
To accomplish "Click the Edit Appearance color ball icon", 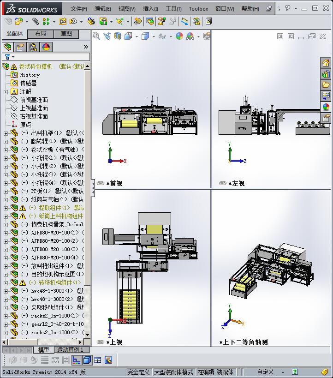I will tap(179, 36).
